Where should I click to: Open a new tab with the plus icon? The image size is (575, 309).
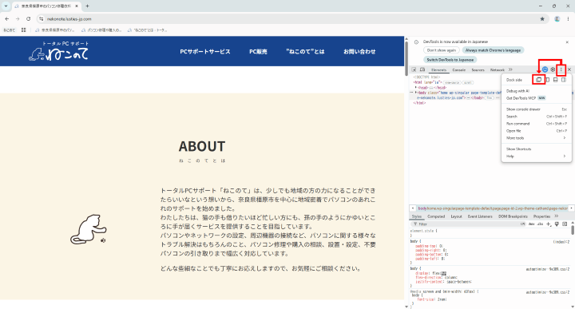[x=87, y=6]
